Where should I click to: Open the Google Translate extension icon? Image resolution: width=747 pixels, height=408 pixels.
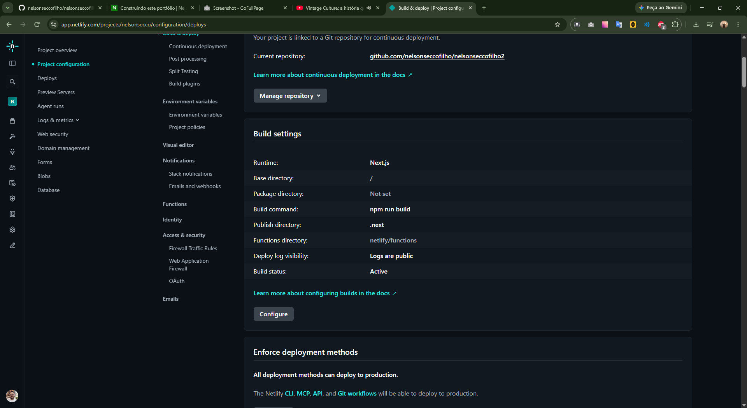coord(619,24)
